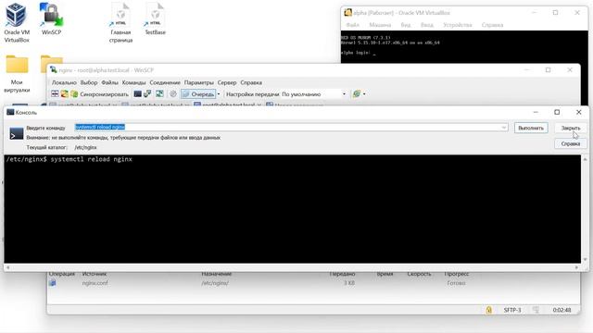Open the Сервер menu in WinSCP
This screenshot has width=593, height=333.
(227, 82)
